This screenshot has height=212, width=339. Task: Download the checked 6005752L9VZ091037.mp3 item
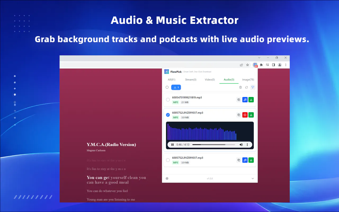(x=251, y=115)
